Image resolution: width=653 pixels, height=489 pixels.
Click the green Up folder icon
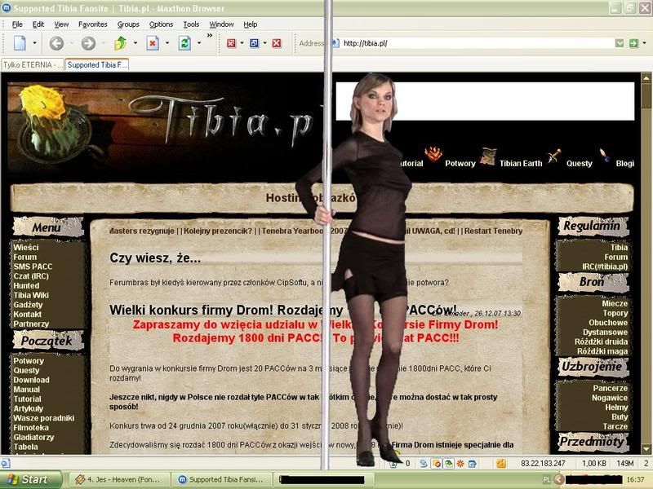(x=120, y=43)
